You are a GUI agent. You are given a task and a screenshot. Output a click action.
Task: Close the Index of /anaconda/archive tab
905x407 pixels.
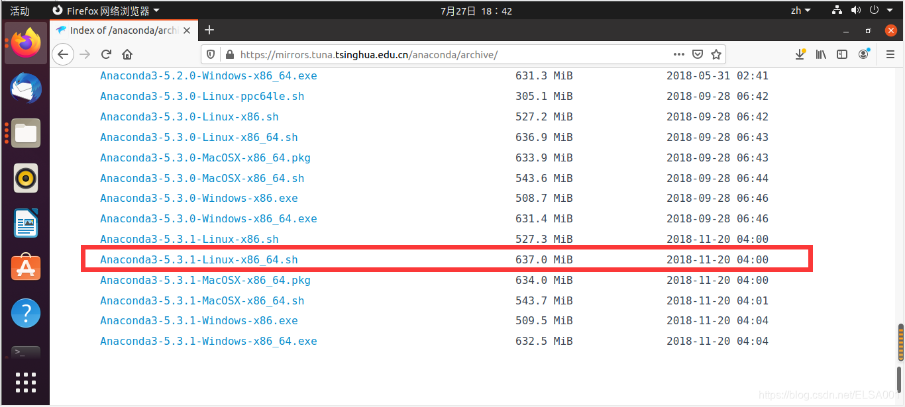pyautogui.click(x=187, y=30)
